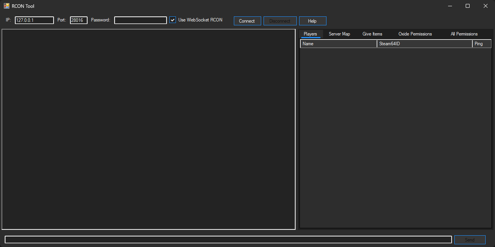Click the Password field
The height and width of the screenshot is (247, 495).
(x=140, y=20)
